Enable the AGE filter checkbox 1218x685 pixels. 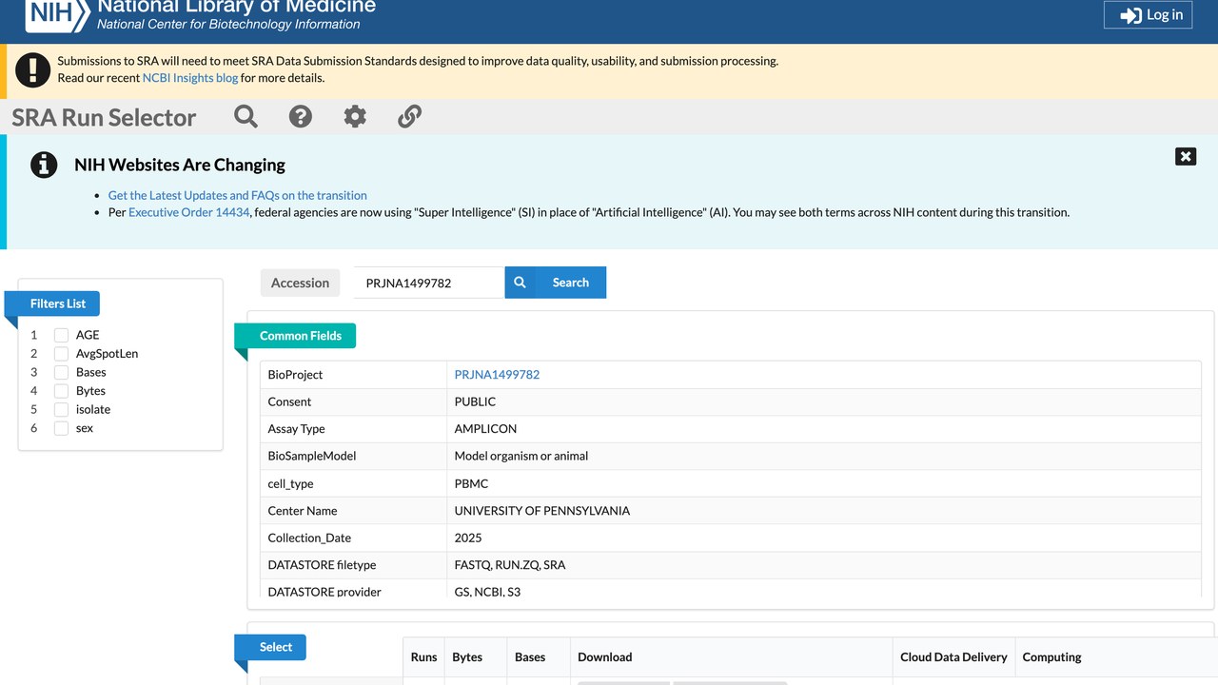(62, 335)
